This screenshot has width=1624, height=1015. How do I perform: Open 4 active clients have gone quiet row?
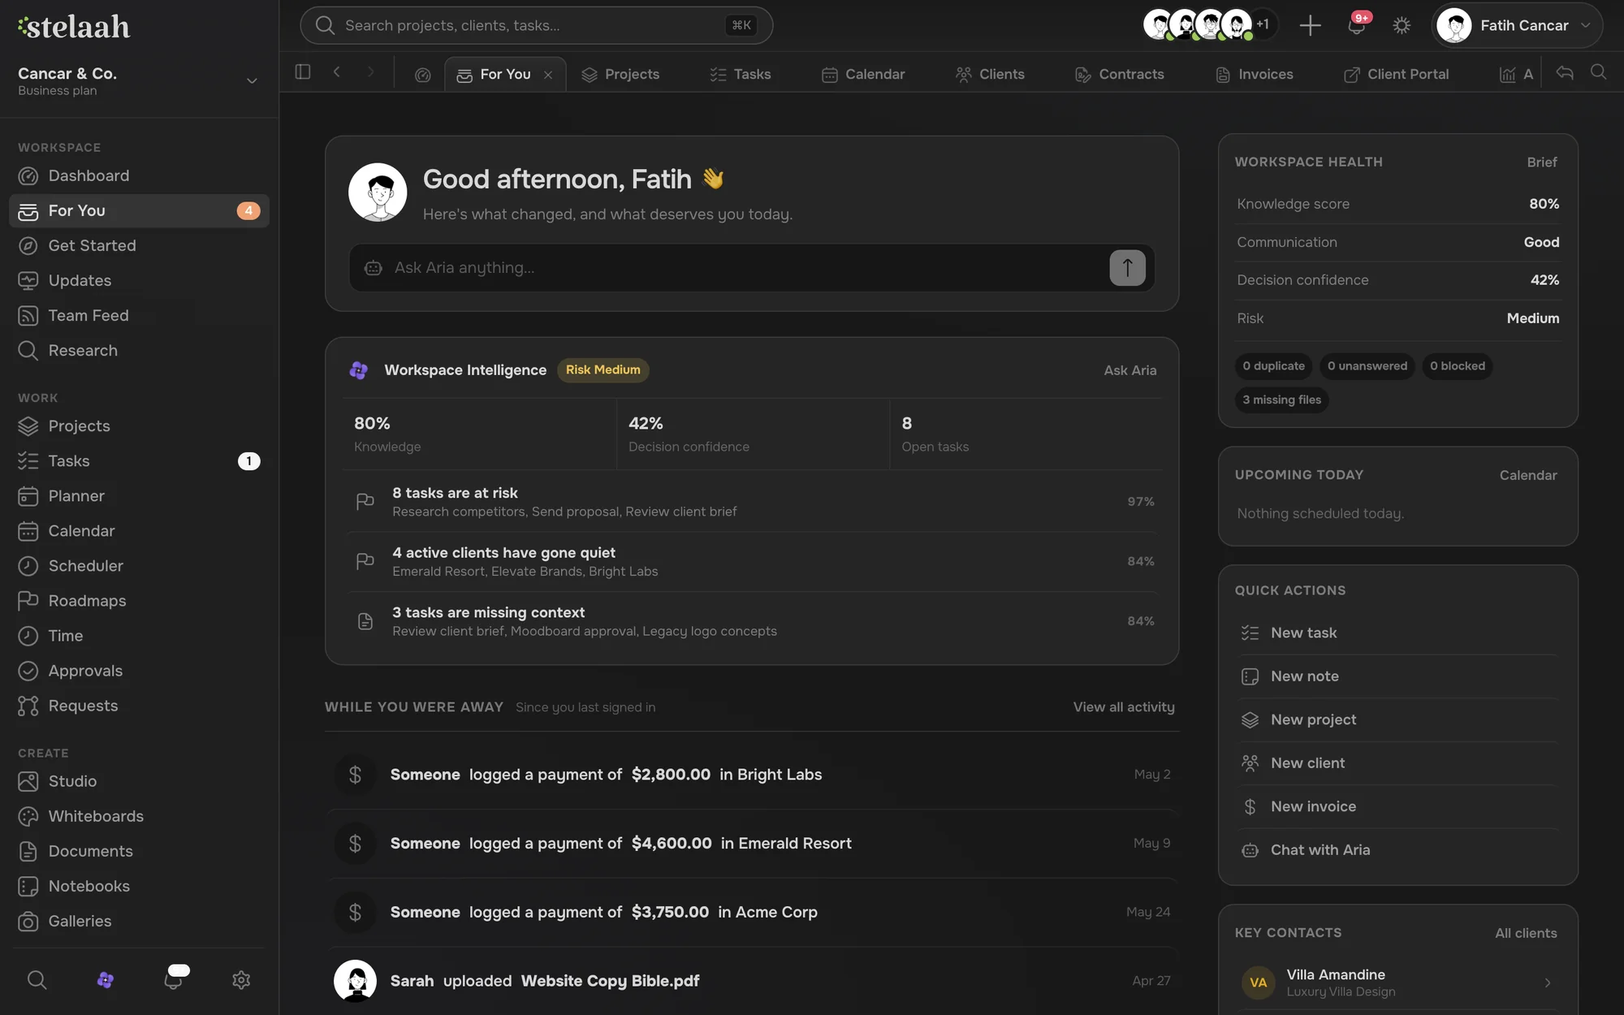tap(752, 561)
